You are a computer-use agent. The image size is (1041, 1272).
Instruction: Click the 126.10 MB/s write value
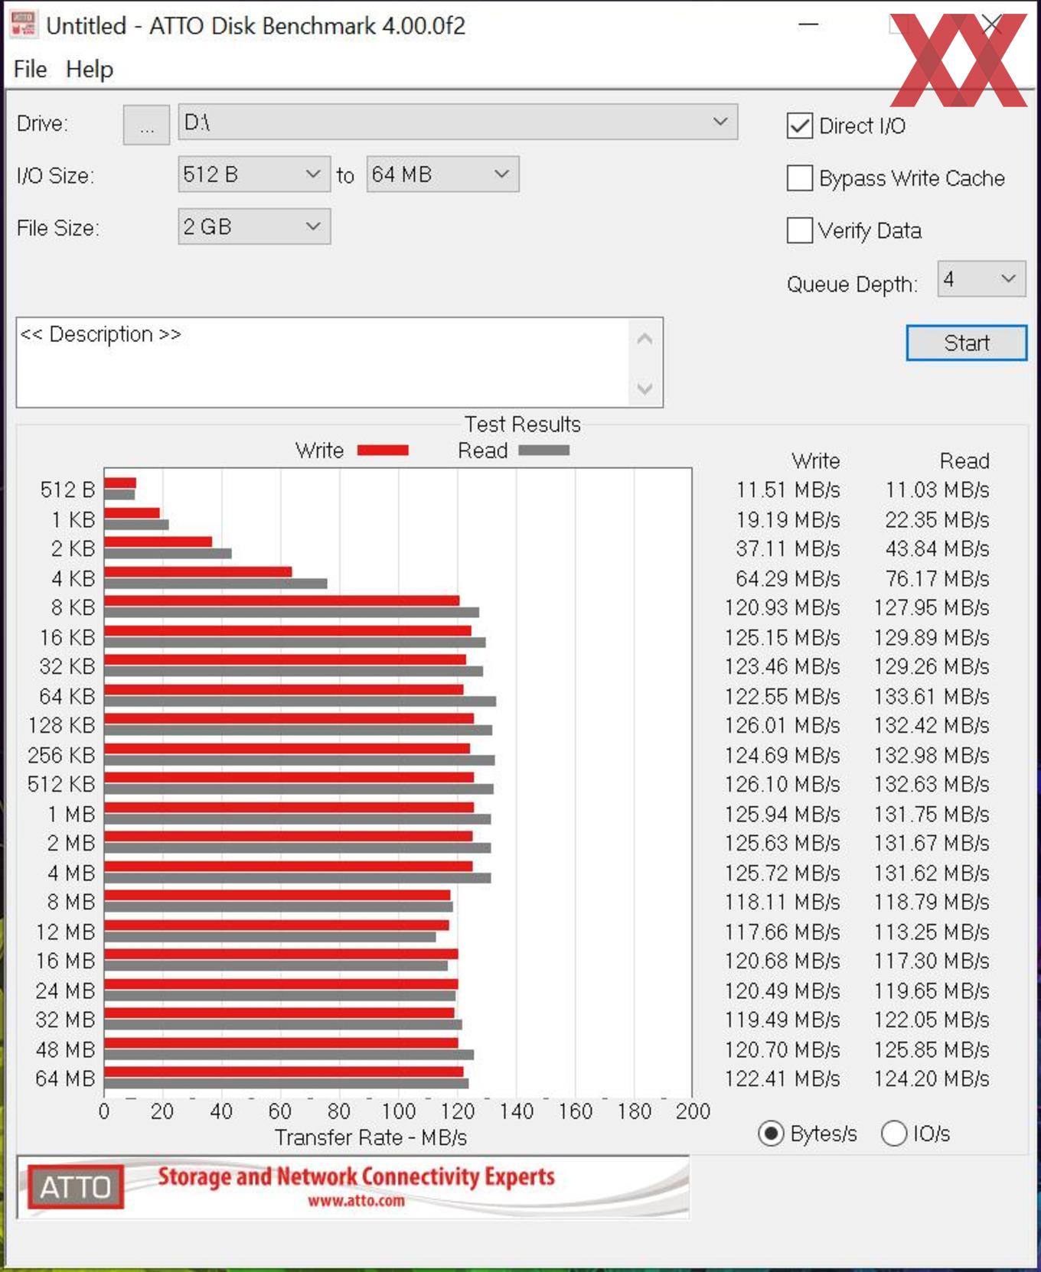point(782,784)
